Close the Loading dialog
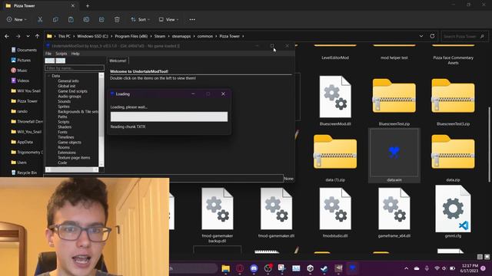The width and height of the screenshot is (492, 276). point(223,94)
